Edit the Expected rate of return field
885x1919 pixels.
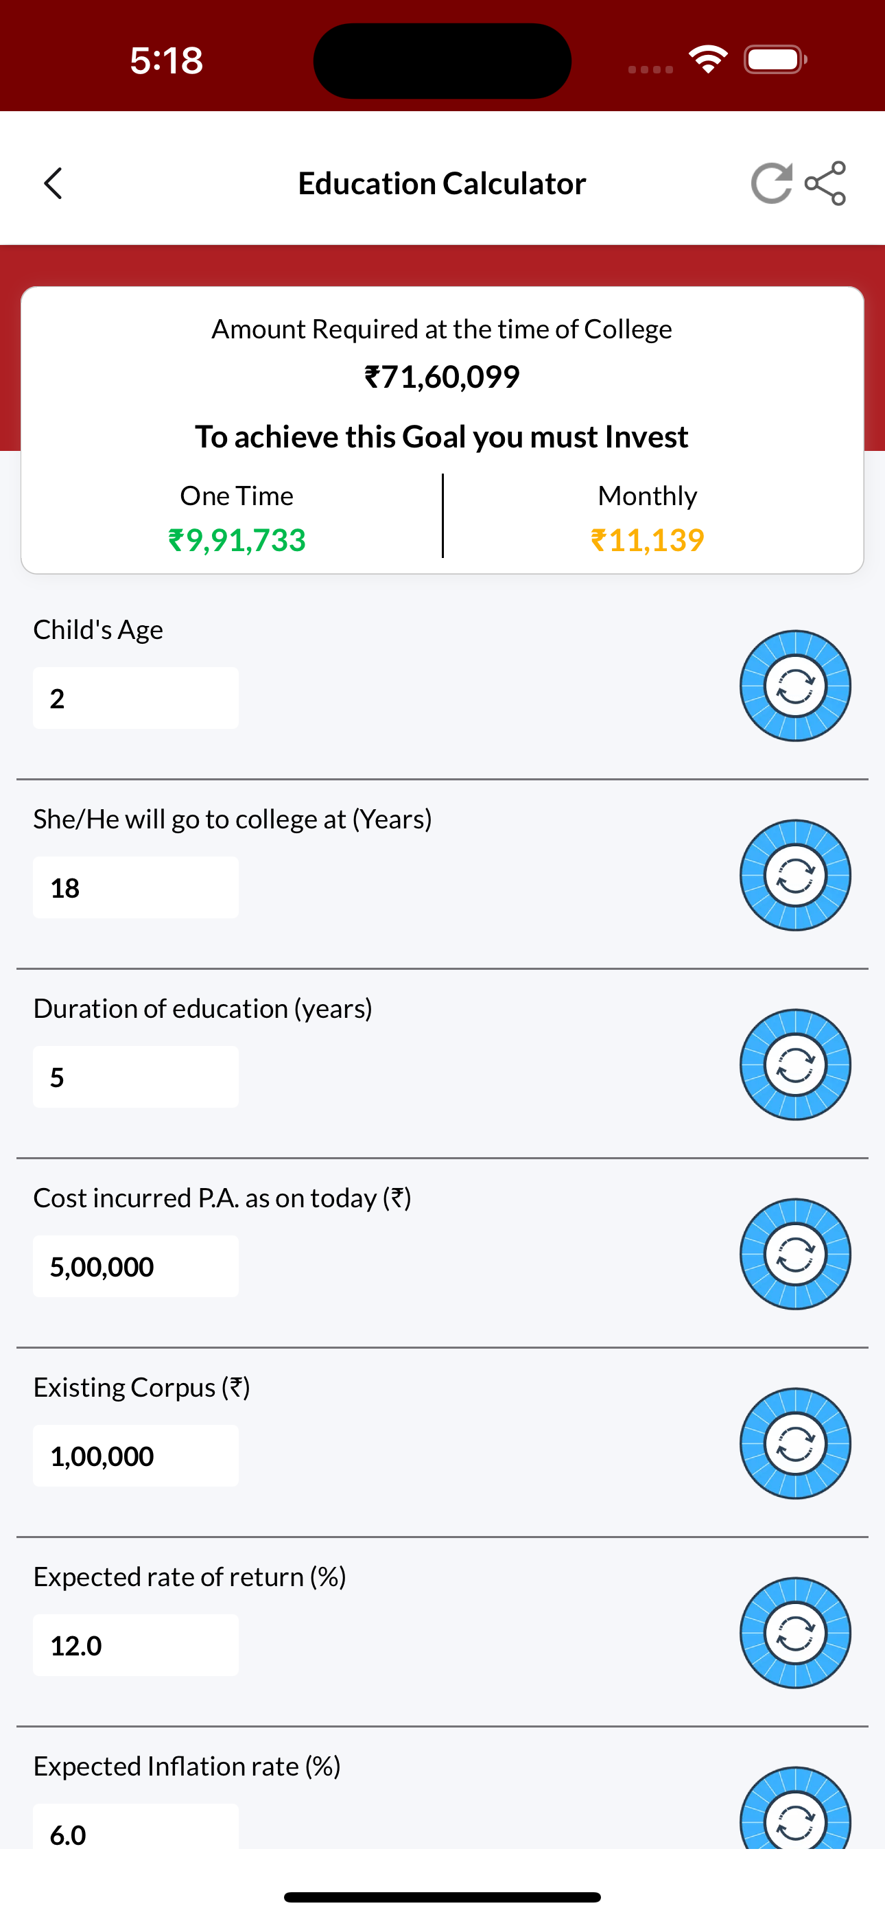(136, 1645)
